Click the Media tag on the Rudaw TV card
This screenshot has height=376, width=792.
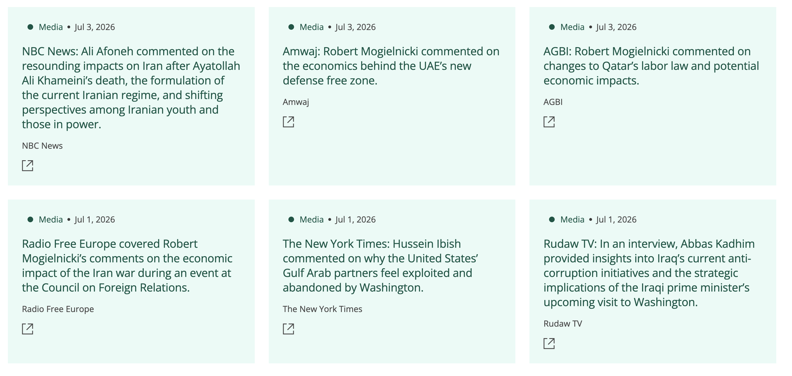(x=572, y=220)
